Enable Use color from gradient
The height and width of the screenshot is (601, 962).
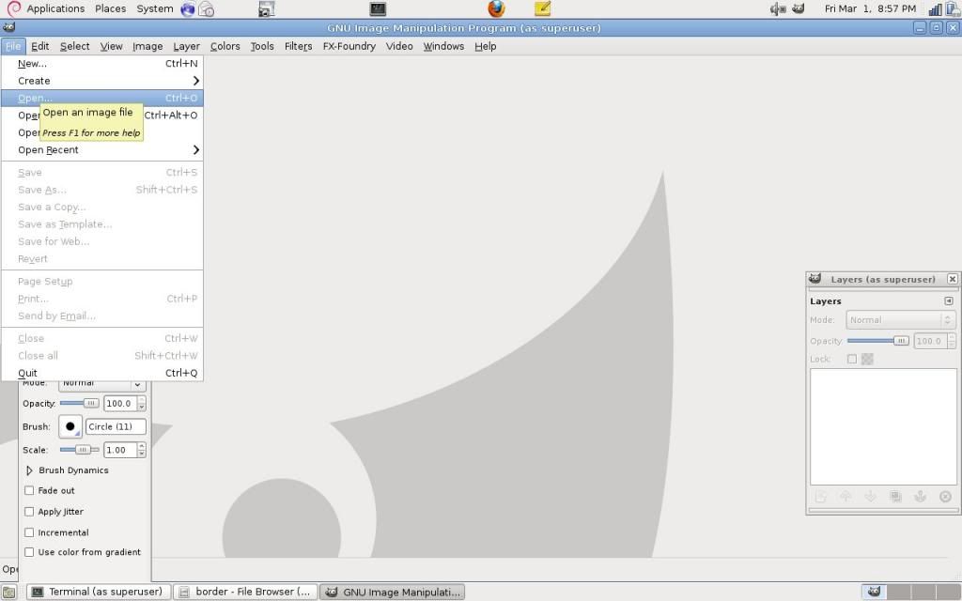pos(29,552)
